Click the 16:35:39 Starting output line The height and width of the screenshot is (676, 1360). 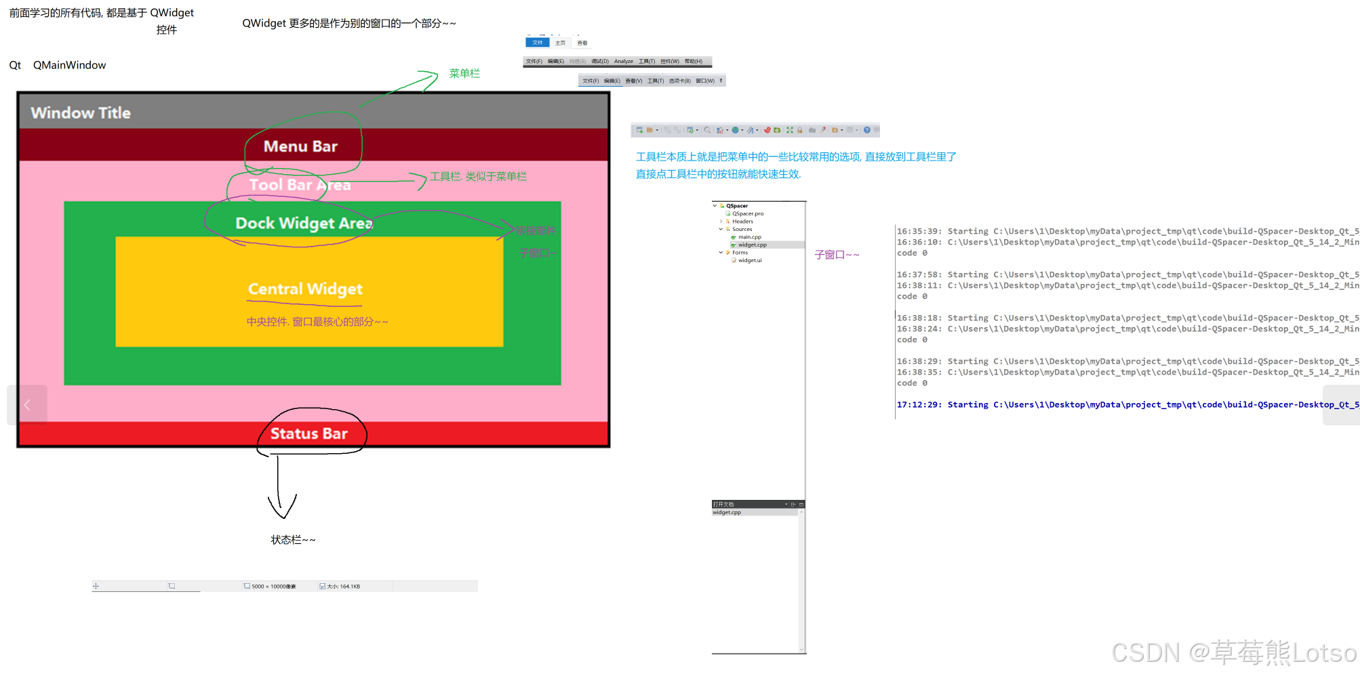coord(1127,231)
